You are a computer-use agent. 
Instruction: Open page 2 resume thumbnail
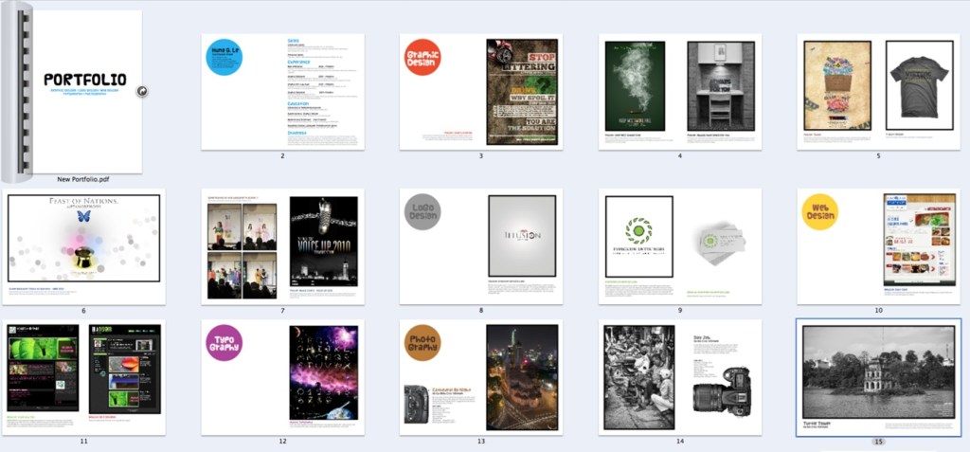click(x=282, y=92)
